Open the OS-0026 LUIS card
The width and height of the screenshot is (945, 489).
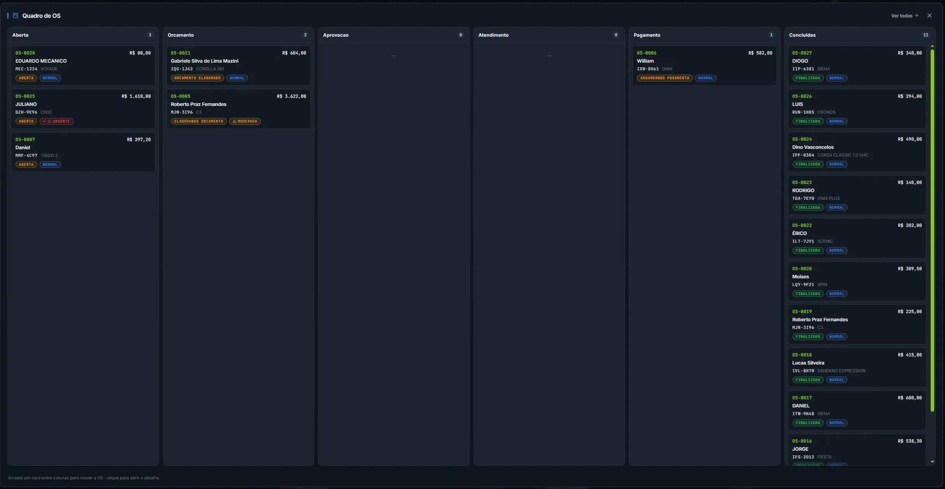coord(857,109)
